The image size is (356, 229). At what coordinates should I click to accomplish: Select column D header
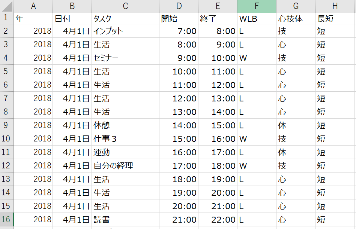pos(179,6)
